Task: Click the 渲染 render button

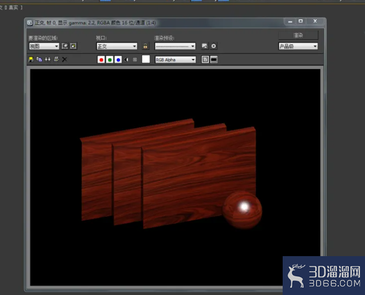Action: tap(298, 35)
